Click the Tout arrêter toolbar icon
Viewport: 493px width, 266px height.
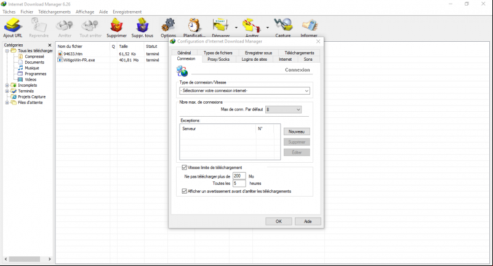click(90, 25)
